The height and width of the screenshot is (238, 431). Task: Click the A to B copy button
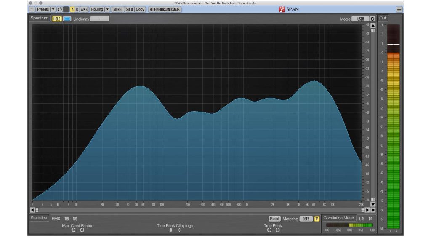tap(84, 9)
